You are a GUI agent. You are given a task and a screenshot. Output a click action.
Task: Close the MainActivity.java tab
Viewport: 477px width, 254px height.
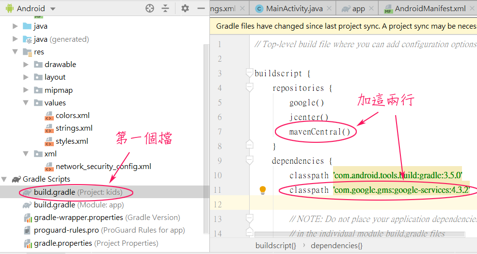pos(329,9)
